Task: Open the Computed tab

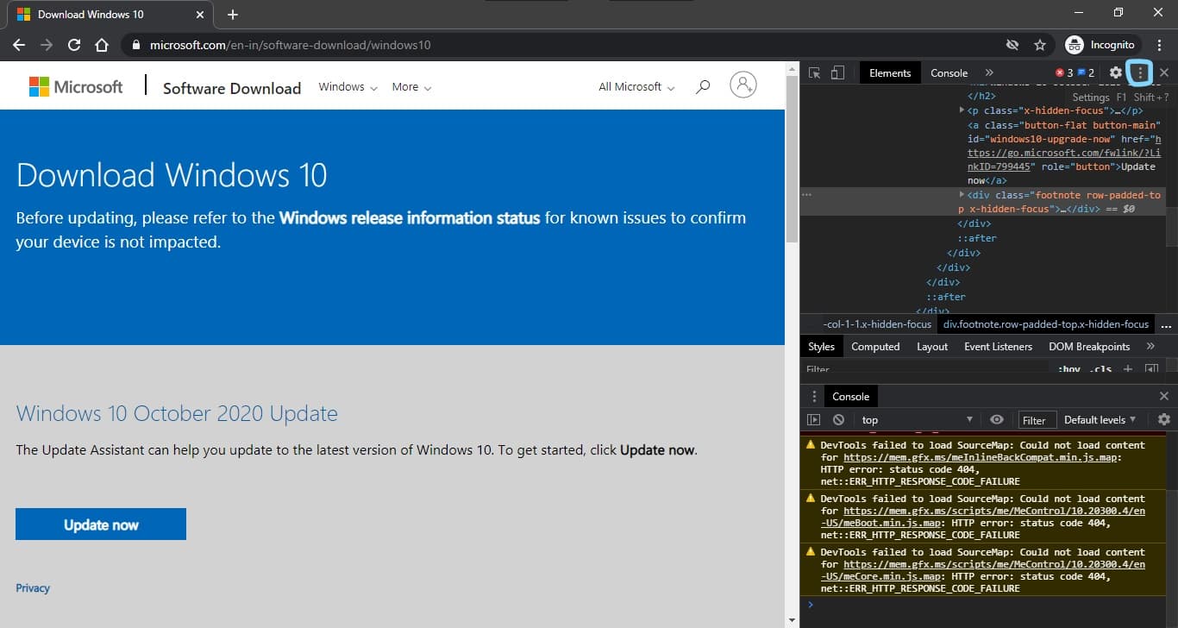Action: point(875,346)
